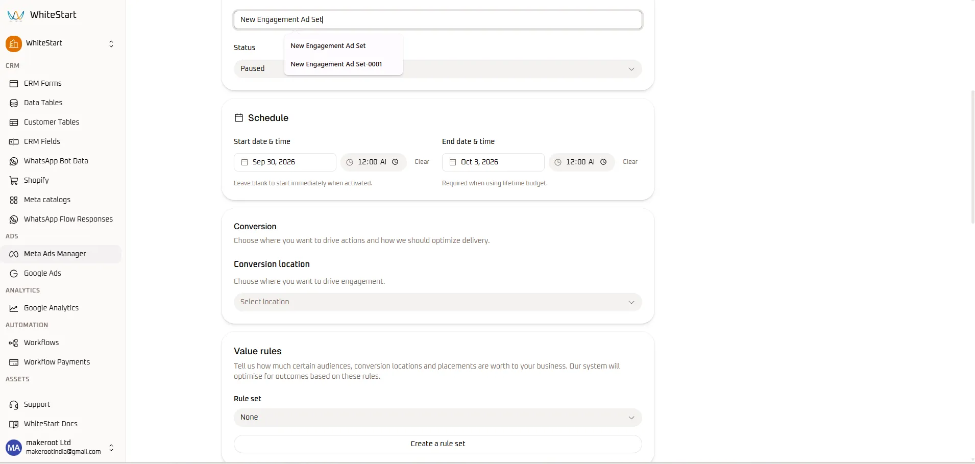The height and width of the screenshot is (464, 975).
Task: Open the Status dropdown showing Paused
Action: pyautogui.click(x=437, y=69)
